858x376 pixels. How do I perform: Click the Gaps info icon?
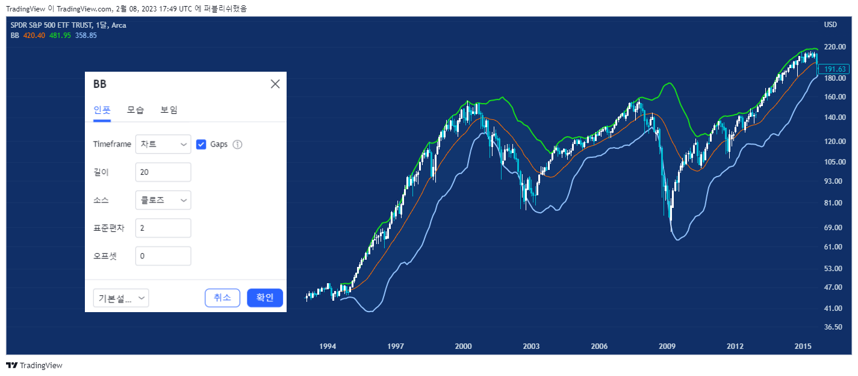point(237,145)
